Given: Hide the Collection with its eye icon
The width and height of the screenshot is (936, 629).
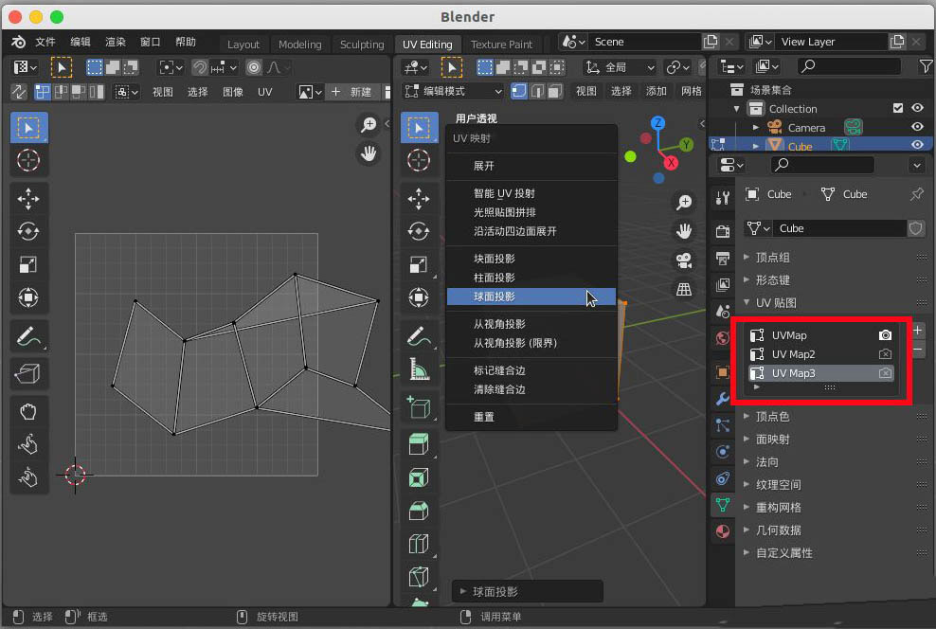Looking at the screenshot, I should click(917, 108).
